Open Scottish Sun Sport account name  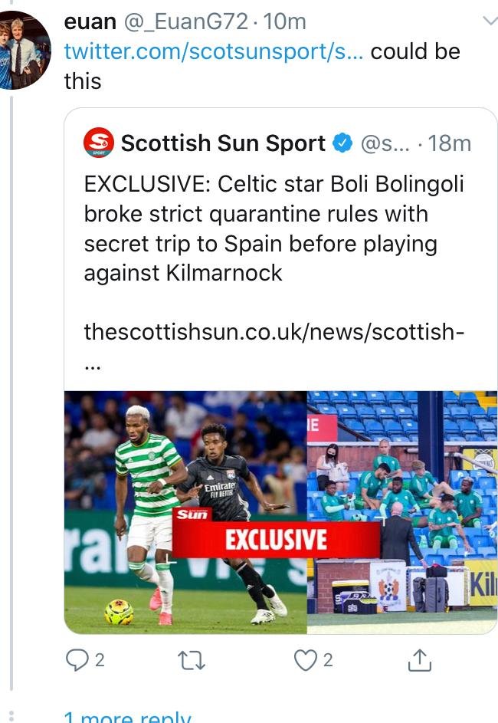(x=223, y=143)
